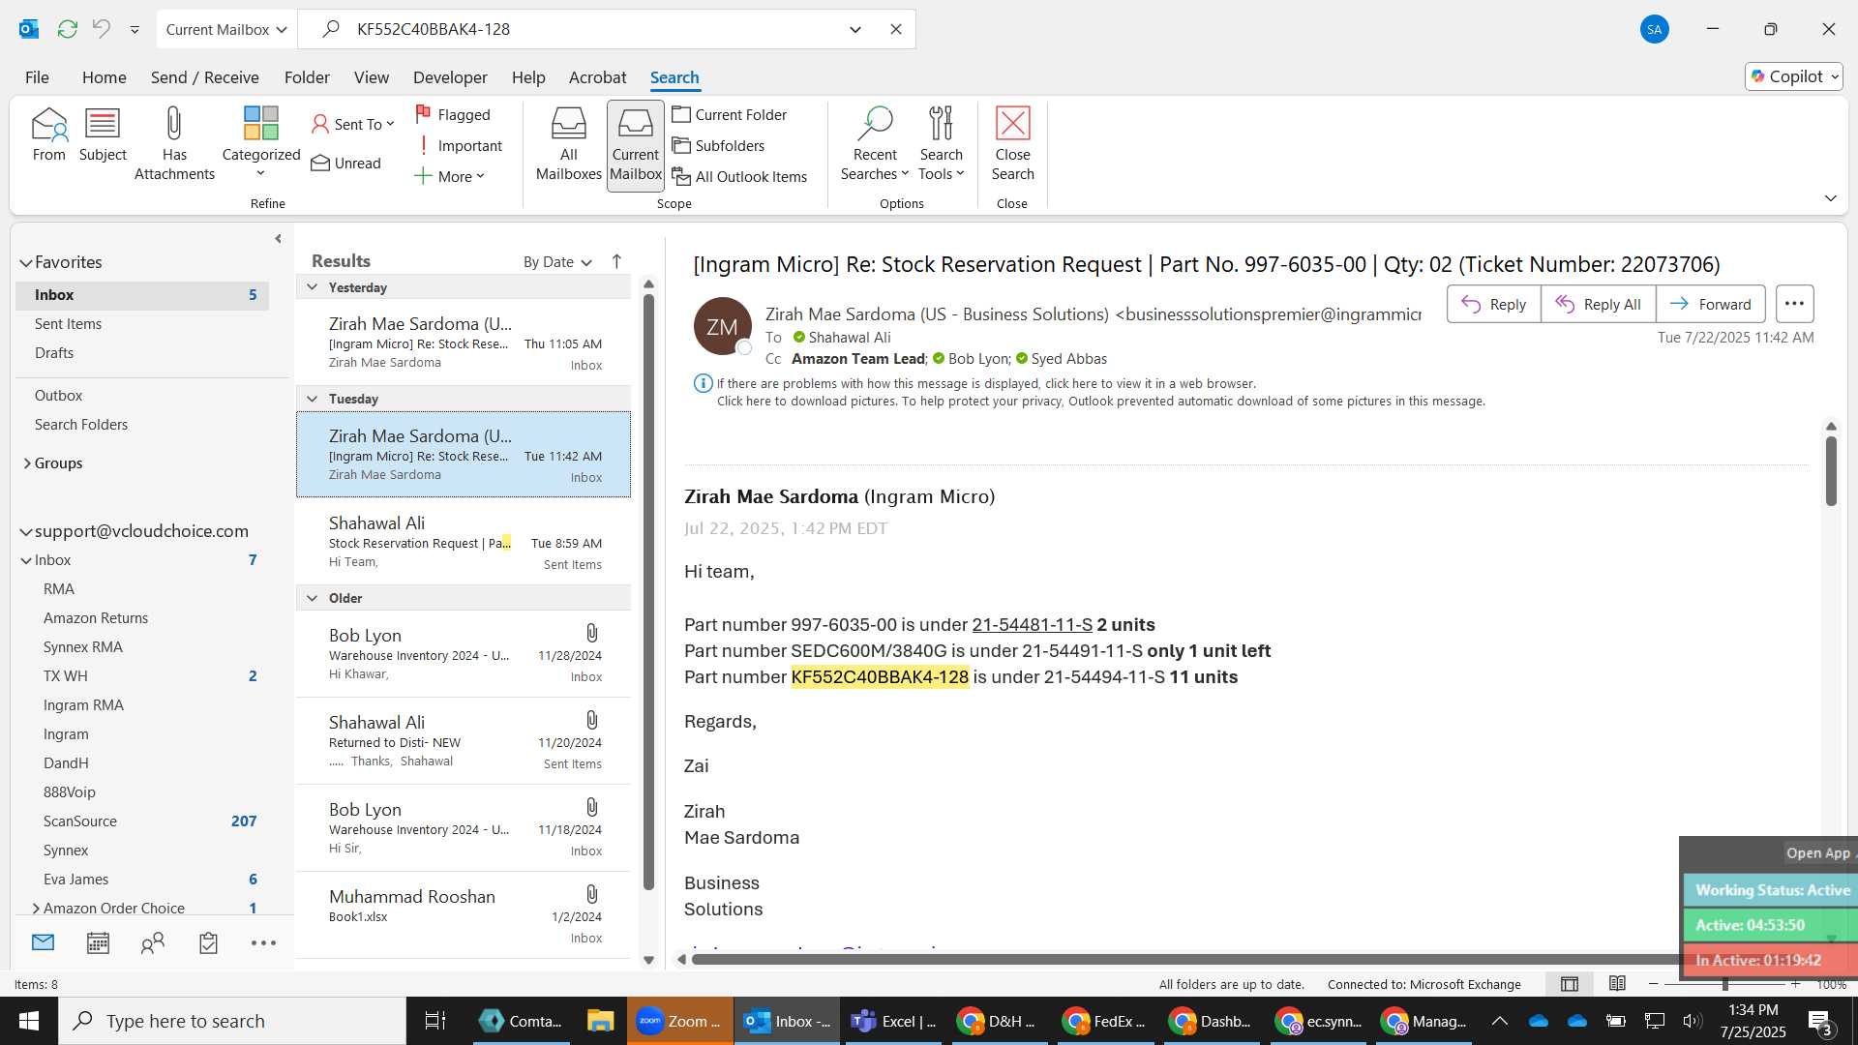Filter search by From sender
The image size is (1858, 1045).
[x=48, y=135]
